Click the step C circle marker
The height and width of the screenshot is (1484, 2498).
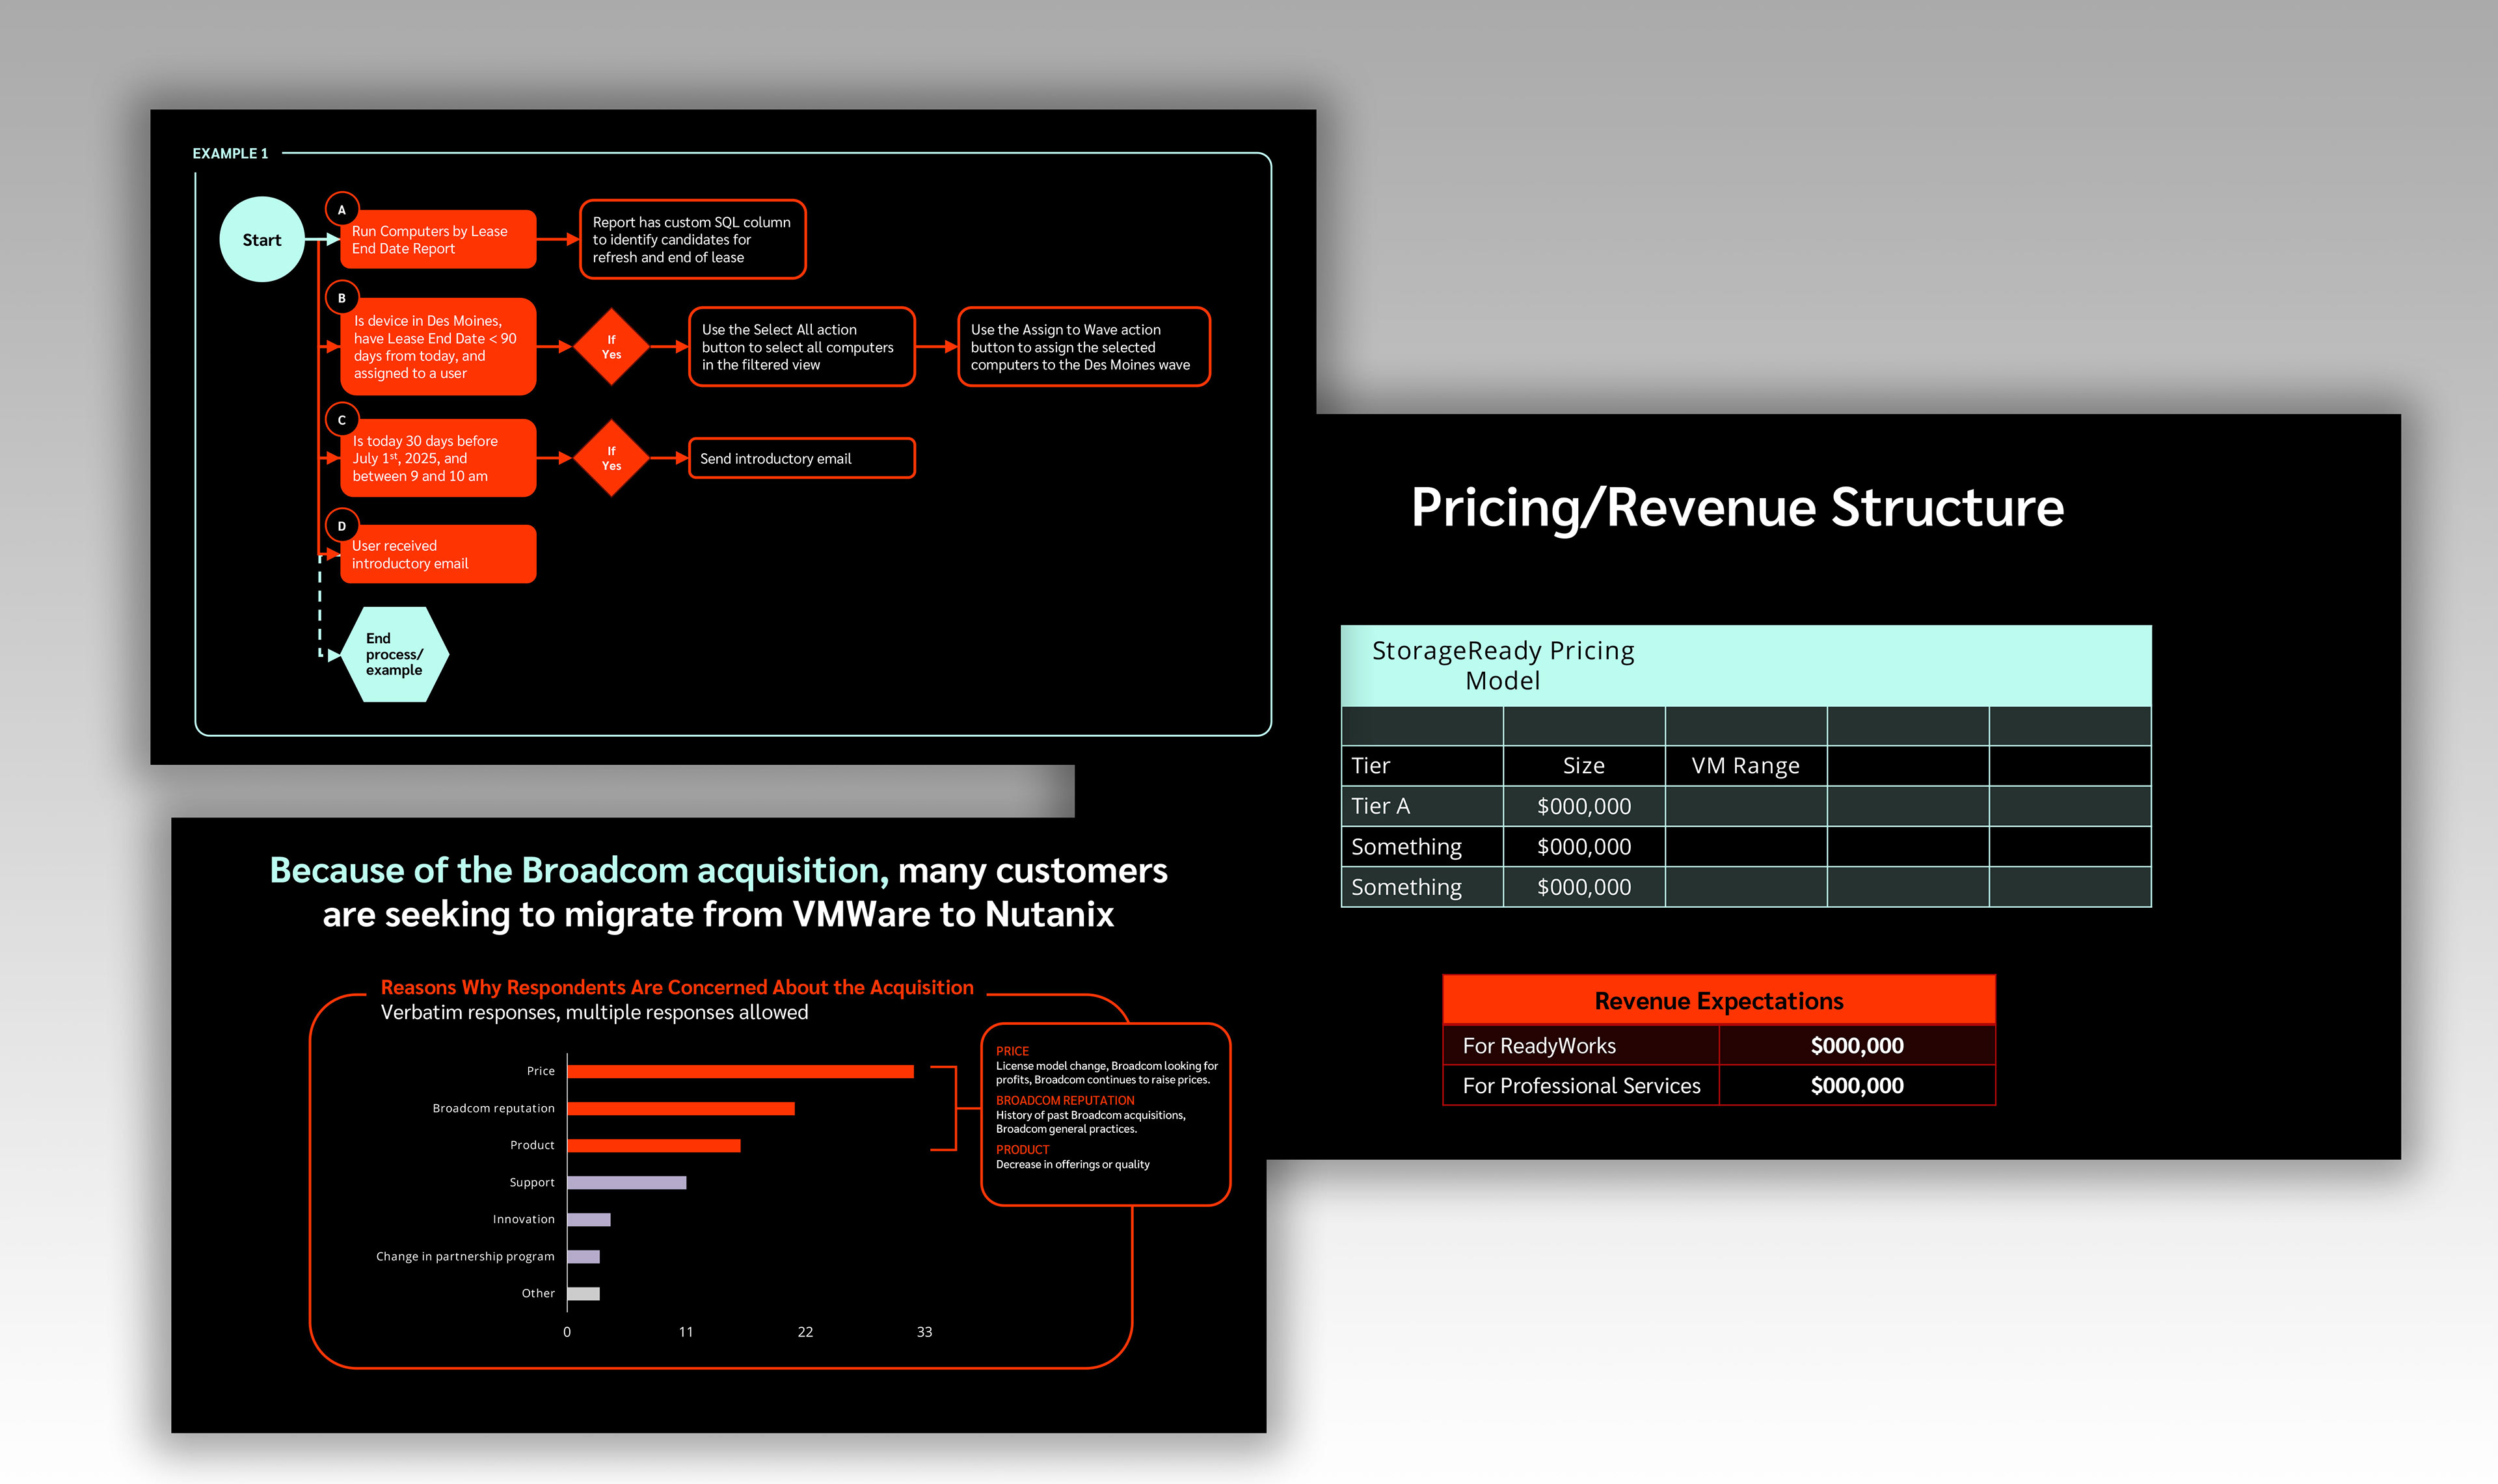342,420
